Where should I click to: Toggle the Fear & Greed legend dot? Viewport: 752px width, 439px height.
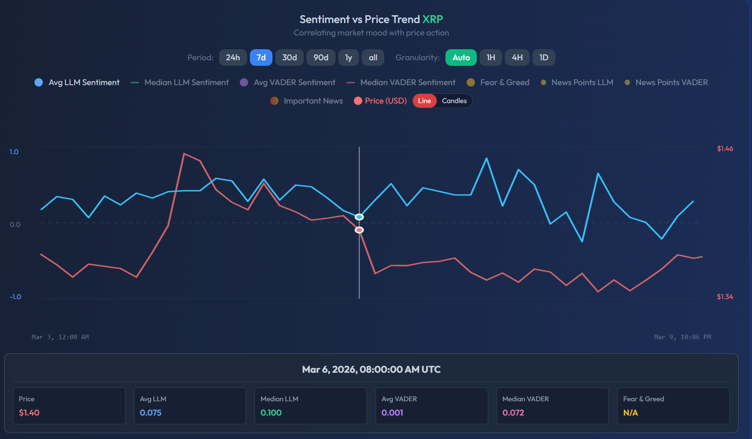[470, 82]
